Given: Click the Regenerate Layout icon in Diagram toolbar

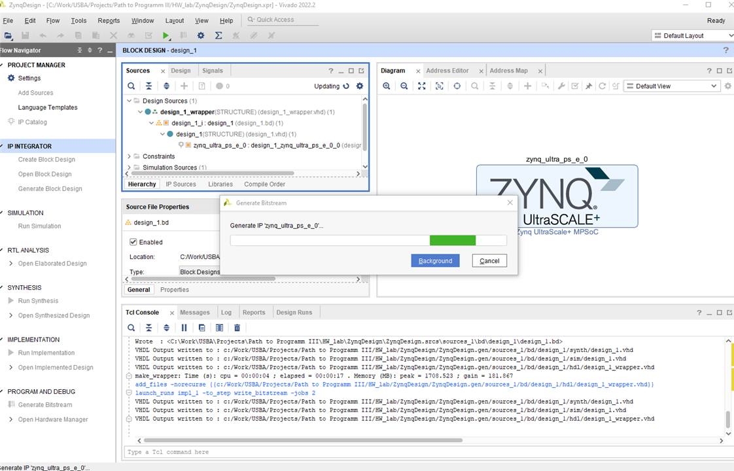Looking at the screenshot, I should (602, 86).
